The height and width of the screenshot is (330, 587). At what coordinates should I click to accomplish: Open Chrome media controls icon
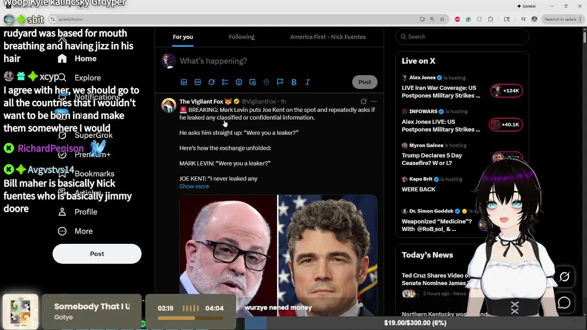[523, 19]
